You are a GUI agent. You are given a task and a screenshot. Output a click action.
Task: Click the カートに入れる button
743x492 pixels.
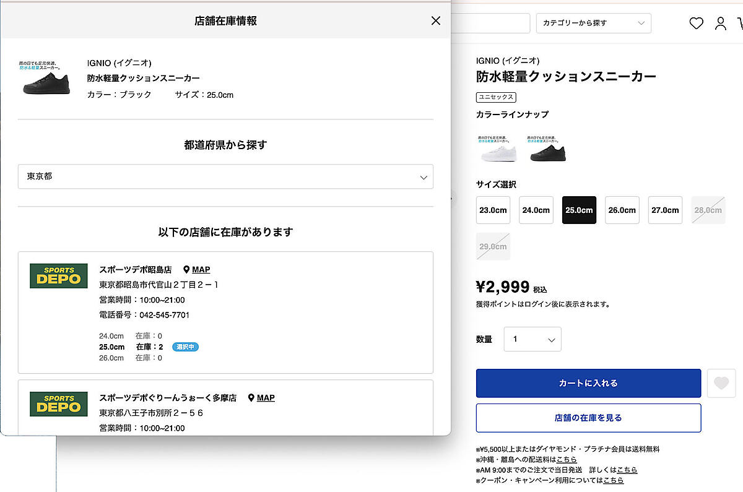pyautogui.click(x=588, y=383)
